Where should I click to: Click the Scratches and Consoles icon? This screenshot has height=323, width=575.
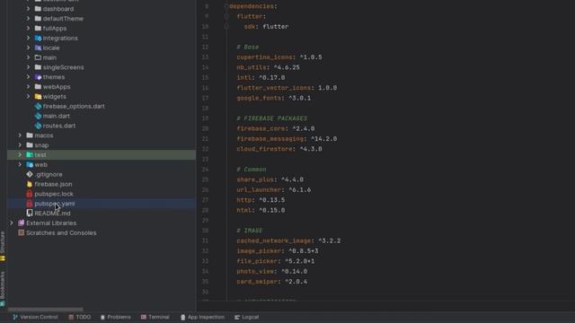(x=21, y=232)
